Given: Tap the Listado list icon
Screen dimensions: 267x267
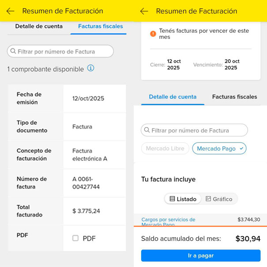Looking at the screenshot, I should [x=172, y=199].
